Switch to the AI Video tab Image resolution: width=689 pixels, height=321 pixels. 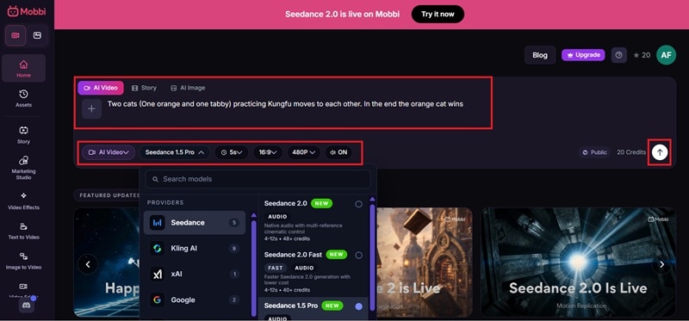[101, 88]
